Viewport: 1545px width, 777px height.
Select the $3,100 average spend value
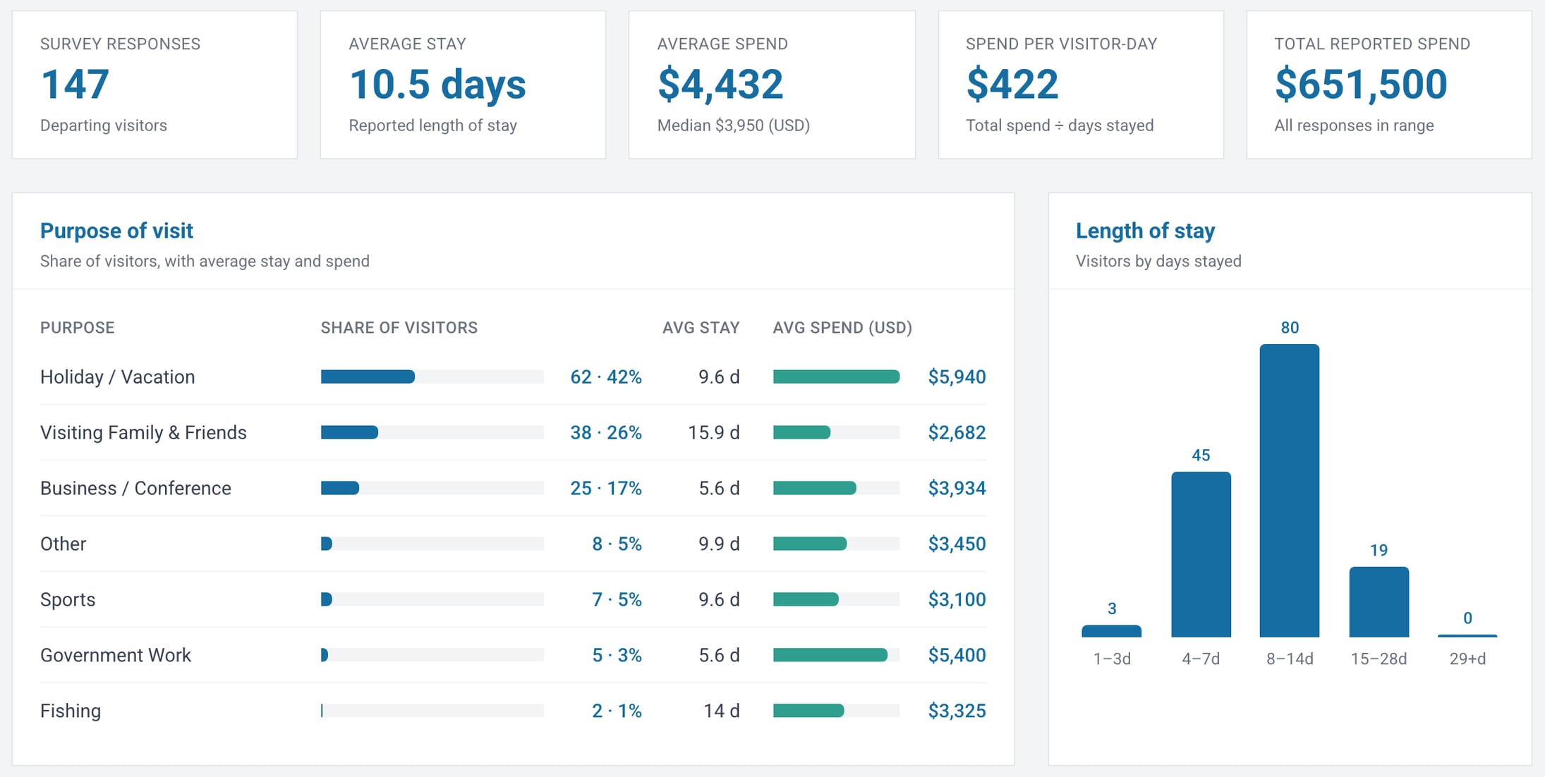click(x=957, y=600)
